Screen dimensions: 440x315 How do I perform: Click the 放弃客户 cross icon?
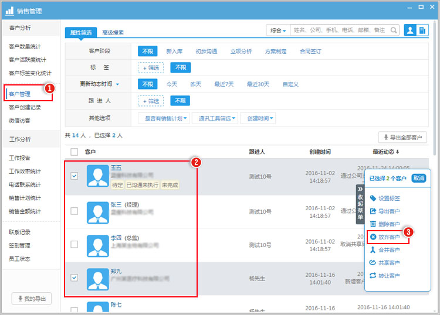[373, 237]
